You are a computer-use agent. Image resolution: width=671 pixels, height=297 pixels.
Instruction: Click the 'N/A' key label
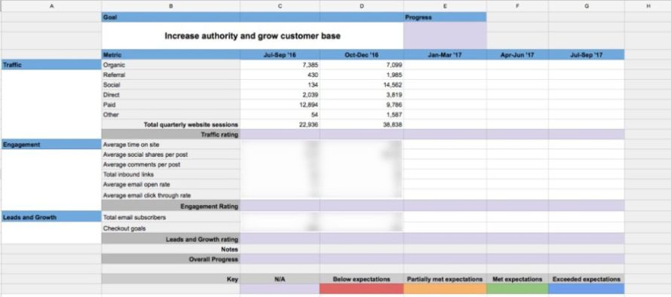tap(280, 279)
